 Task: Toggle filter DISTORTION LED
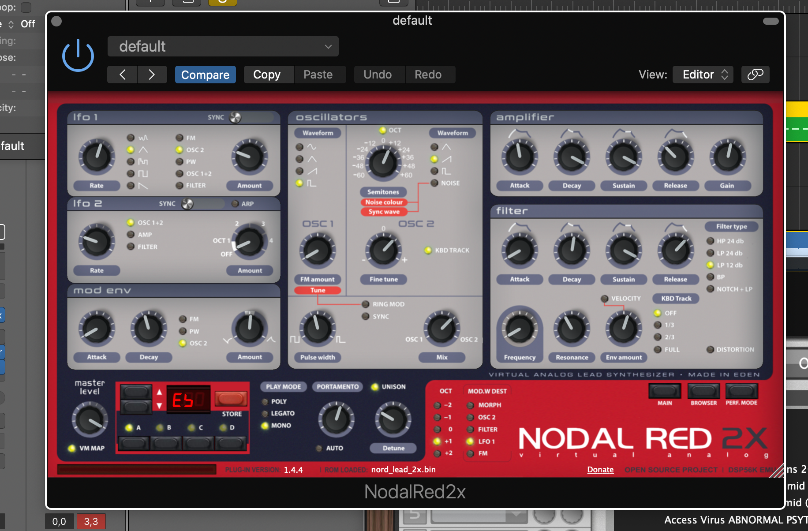tap(710, 349)
